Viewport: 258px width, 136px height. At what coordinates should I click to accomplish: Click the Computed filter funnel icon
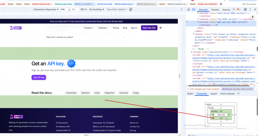pos(189,136)
